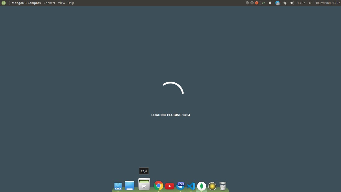Screen dimensions: 341x192
Task: Click the show desktop dock icon
Action: click(130, 186)
